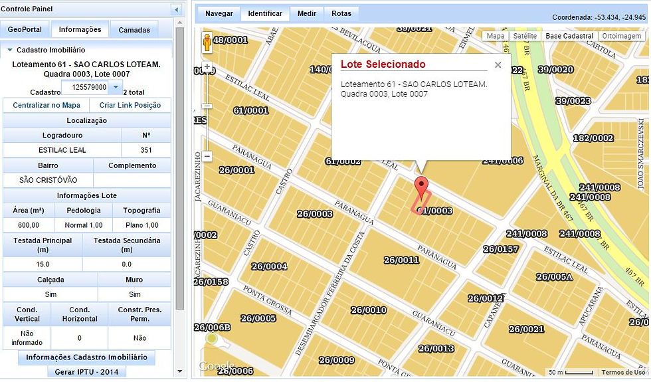Click the Localização section header
Viewport: 651px width, 382px height.
[87, 120]
